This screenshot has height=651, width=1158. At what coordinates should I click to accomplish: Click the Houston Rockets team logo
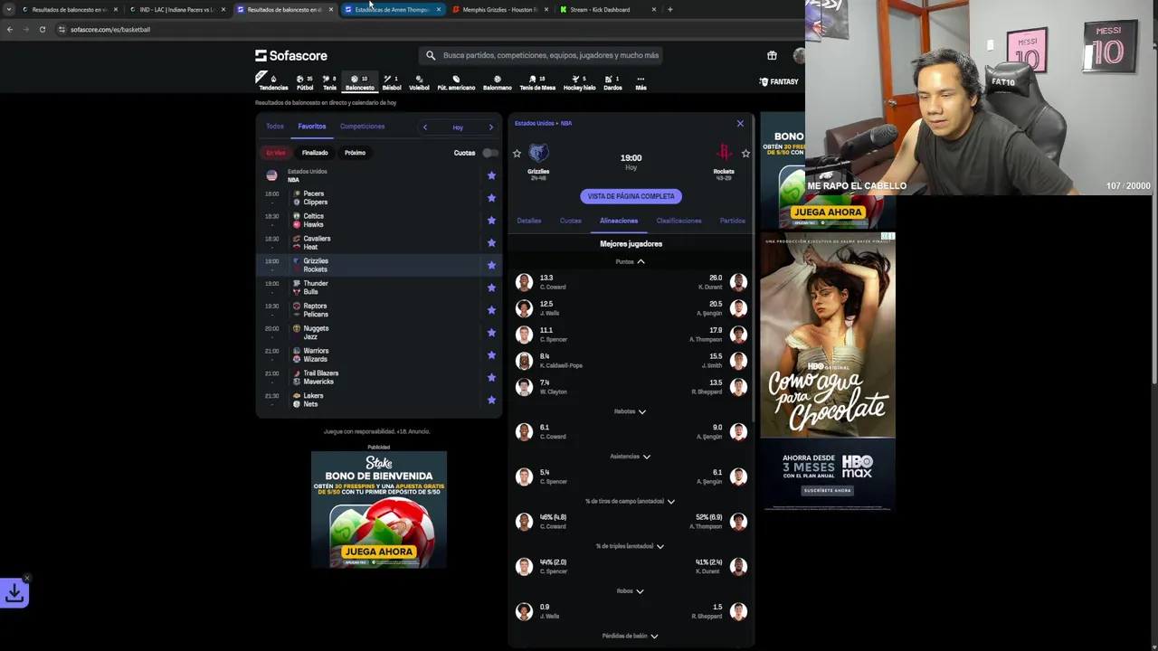point(724,153)
